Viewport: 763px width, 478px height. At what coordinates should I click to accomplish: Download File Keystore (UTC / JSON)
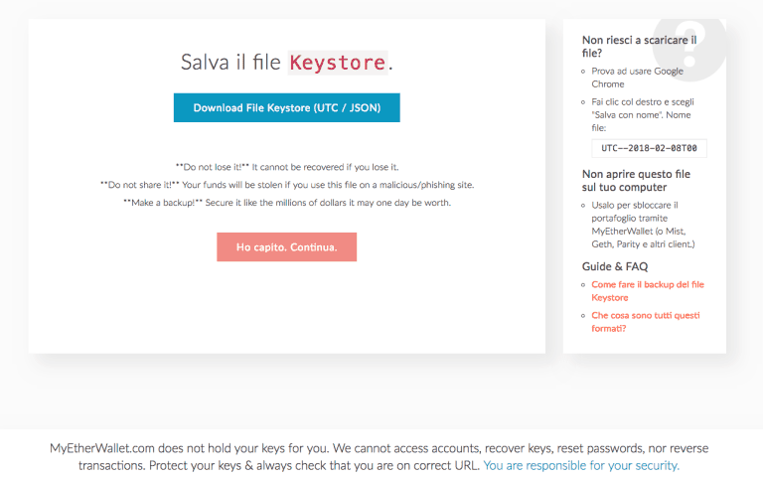[286, 107]
